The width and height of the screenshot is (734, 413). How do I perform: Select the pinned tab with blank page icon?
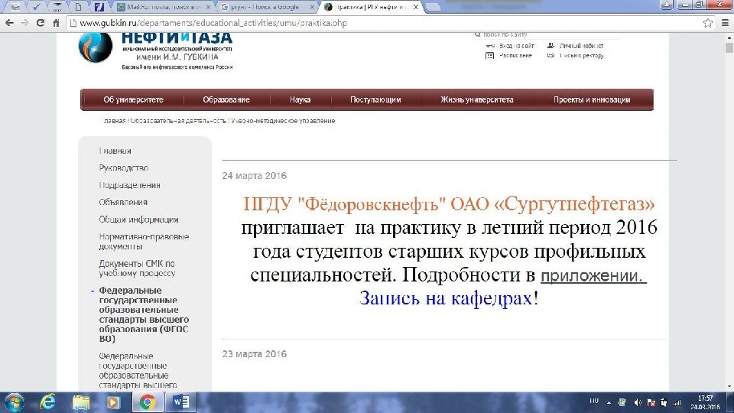coord(78,7)
